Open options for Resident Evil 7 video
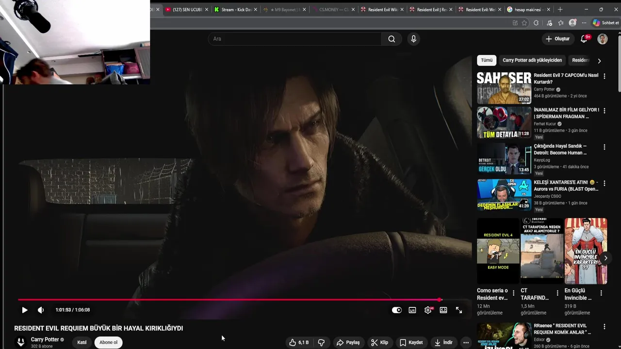The height and width of the screenshot is (349, 621). 605,76
